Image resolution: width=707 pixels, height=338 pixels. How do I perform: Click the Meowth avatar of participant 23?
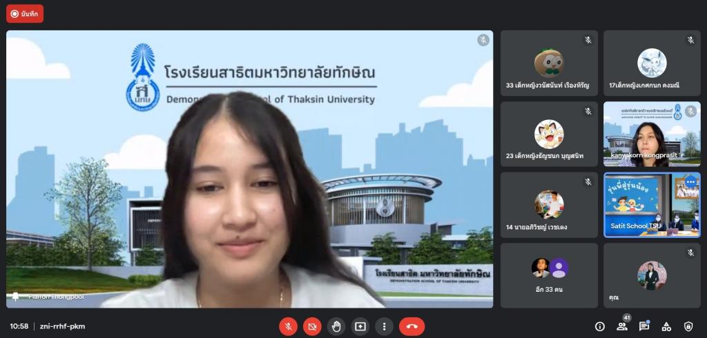549,134
